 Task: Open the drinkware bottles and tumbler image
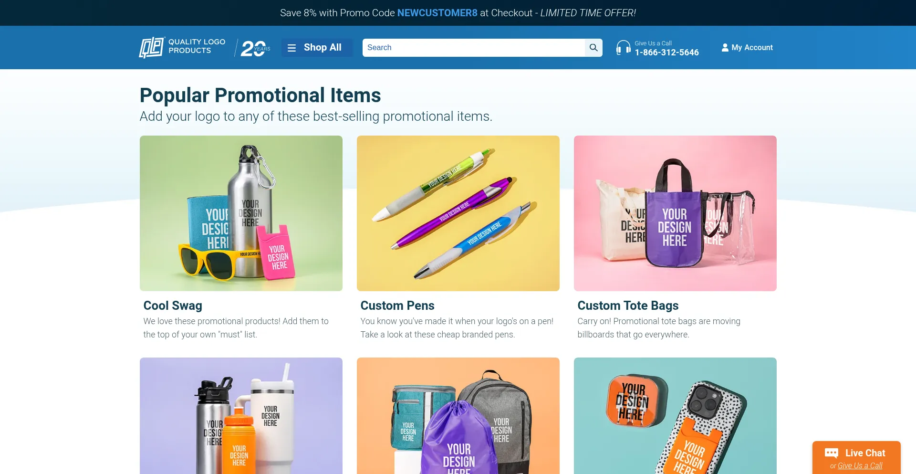click(x=241, y=416)
